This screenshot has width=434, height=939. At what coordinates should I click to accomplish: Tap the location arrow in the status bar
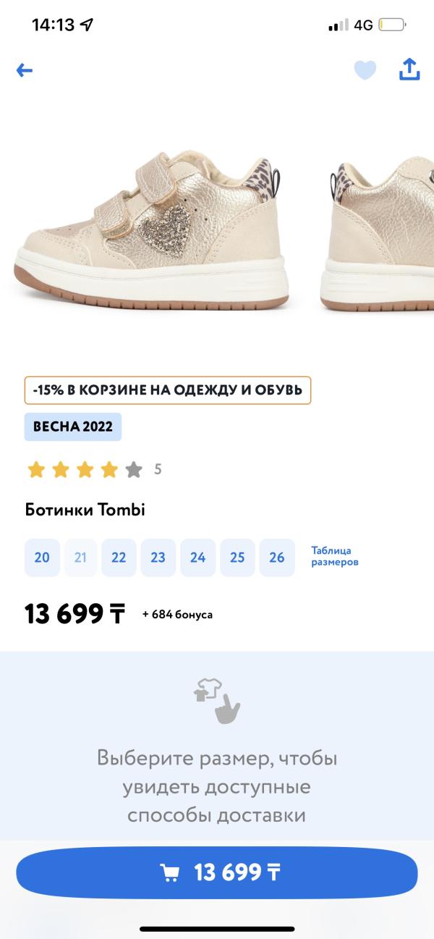click(87, 25)
